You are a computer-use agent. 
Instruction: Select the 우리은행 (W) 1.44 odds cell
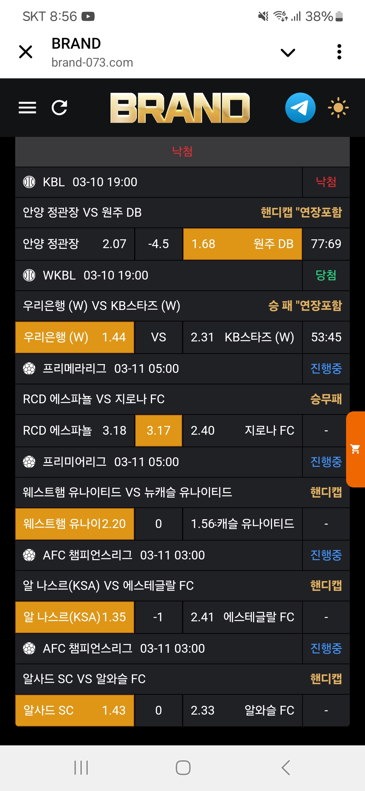tap(75, 337)
